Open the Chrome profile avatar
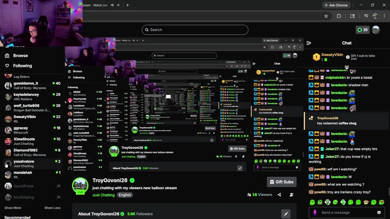The height and width of the screenshot is (219, 390). (x=375, y=16)
